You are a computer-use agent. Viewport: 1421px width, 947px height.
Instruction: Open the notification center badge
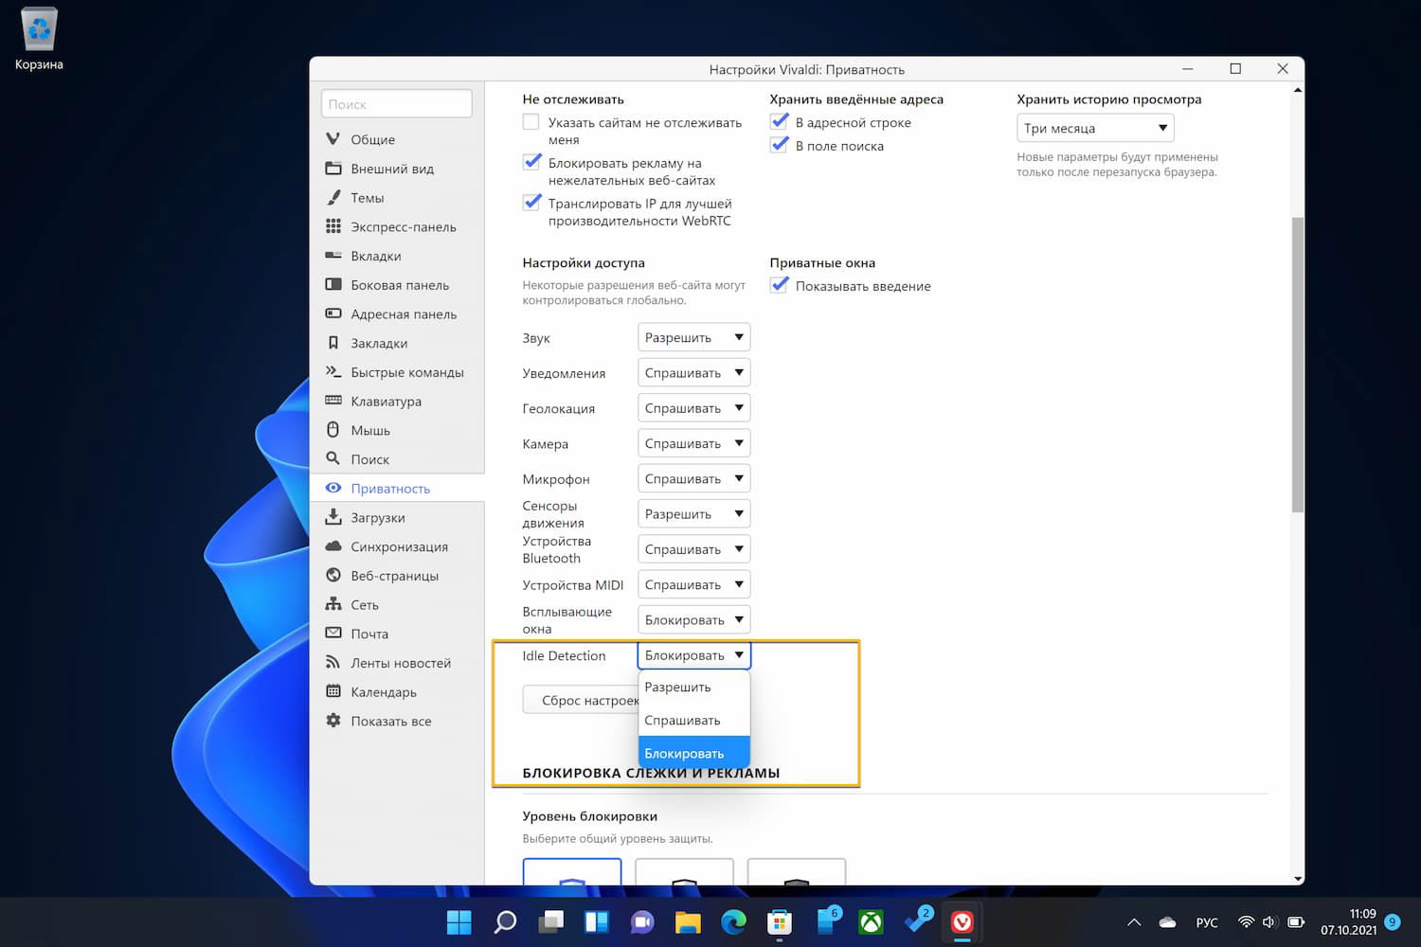(x=1393, y=921)
